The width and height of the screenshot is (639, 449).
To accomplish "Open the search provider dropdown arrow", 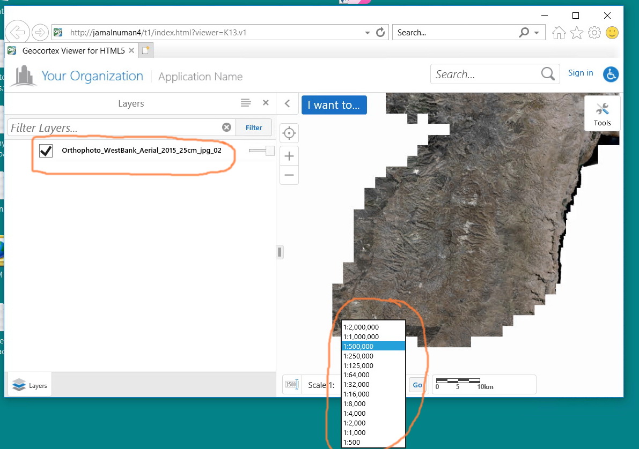I will [x=537, y=33].
